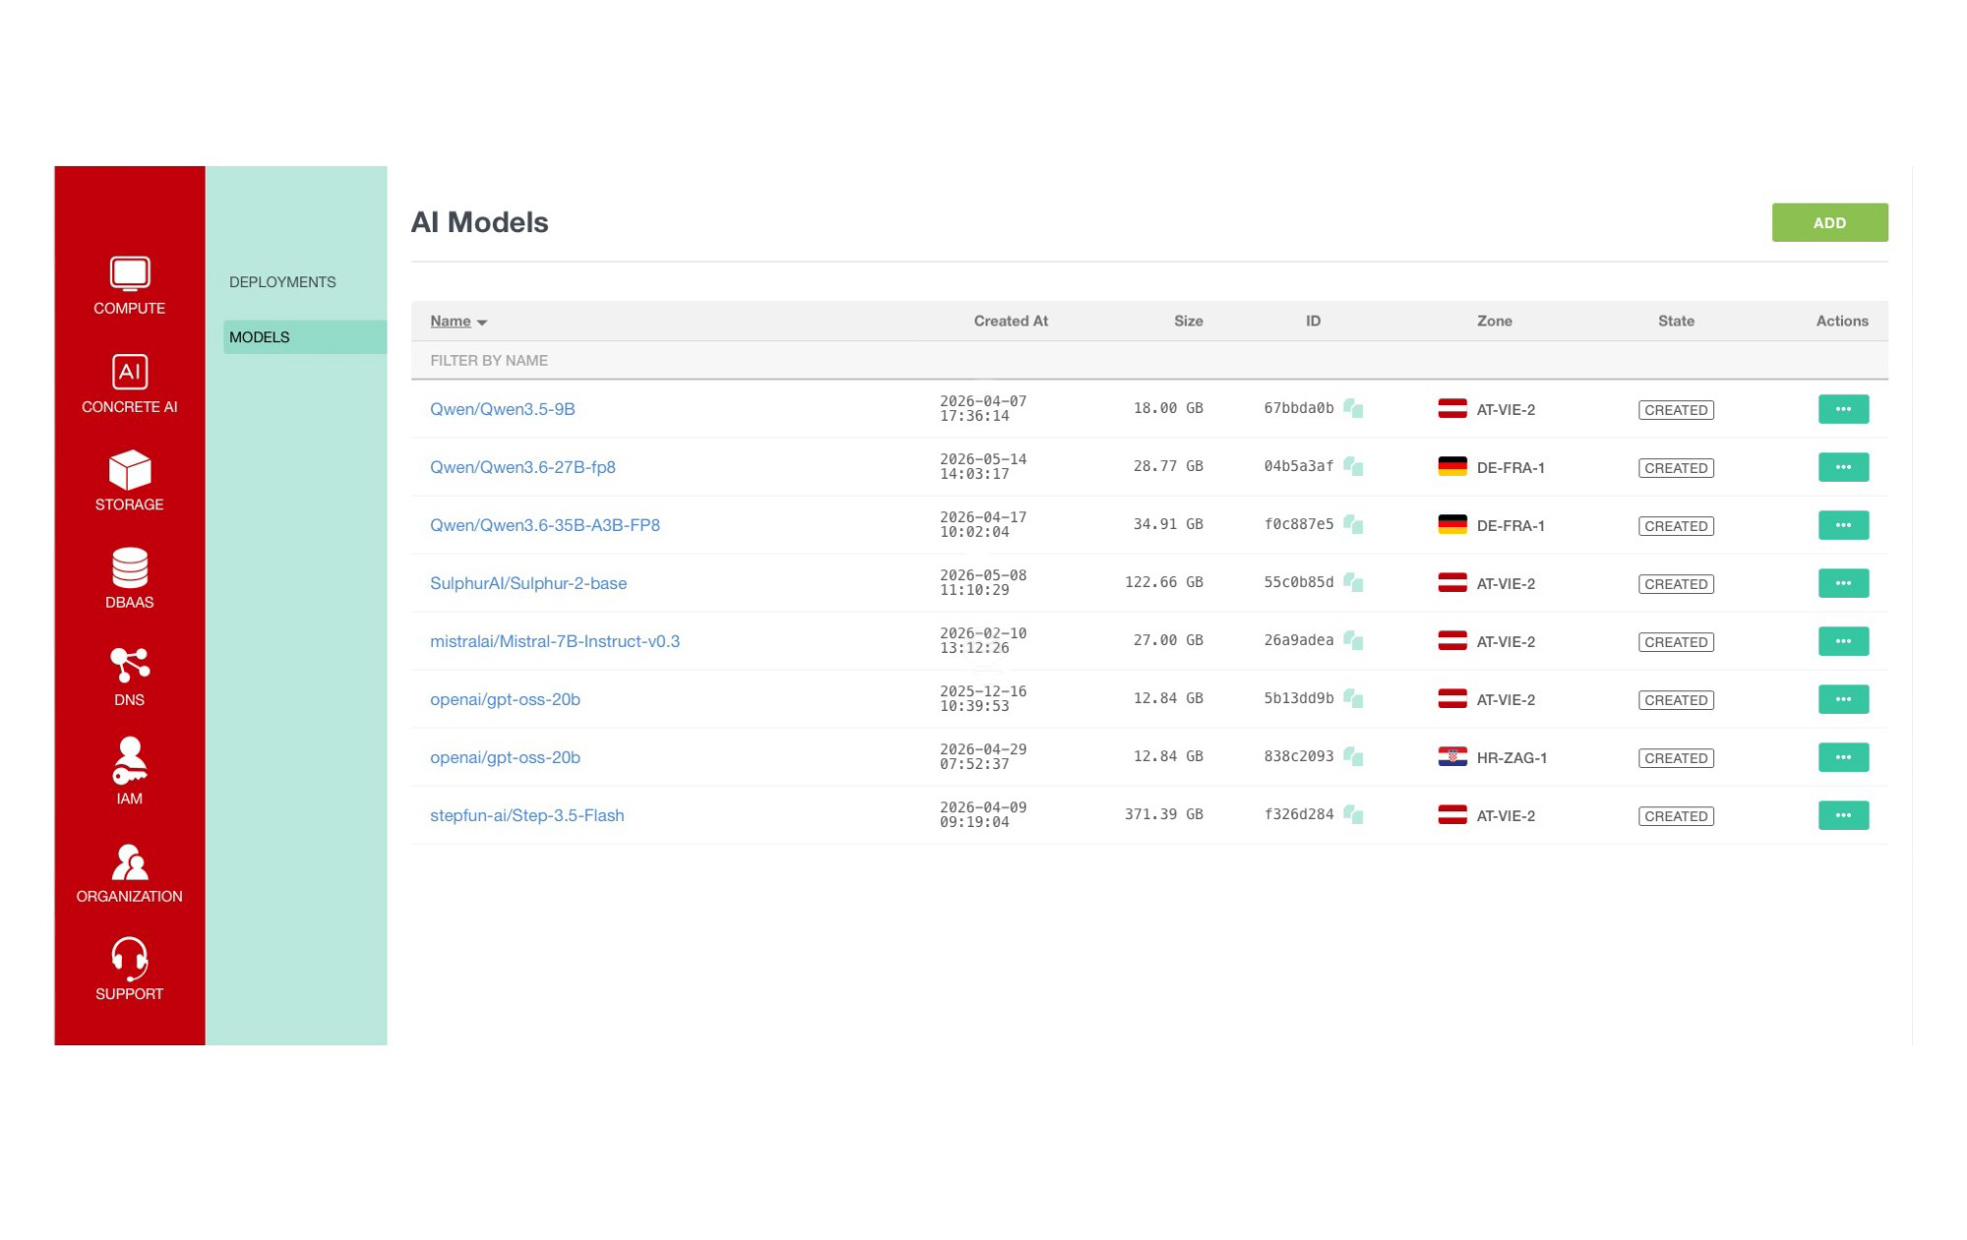
Task: Click the German flag for Qwen3.6-27B-fp8
Action: [1452, 466]
